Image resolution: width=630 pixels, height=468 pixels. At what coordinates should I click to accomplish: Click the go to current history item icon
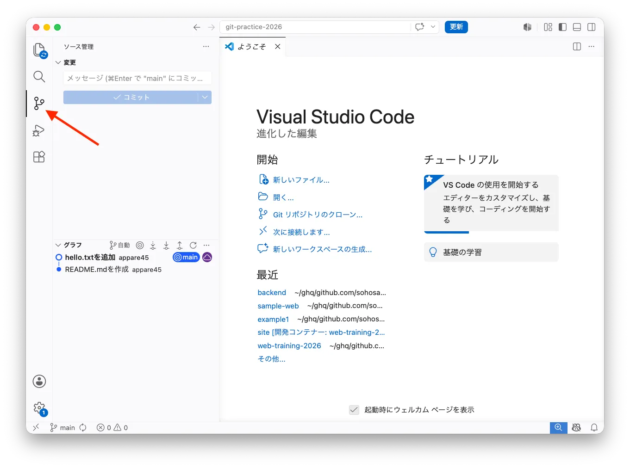pyautogui.click(x=140, y=245)
